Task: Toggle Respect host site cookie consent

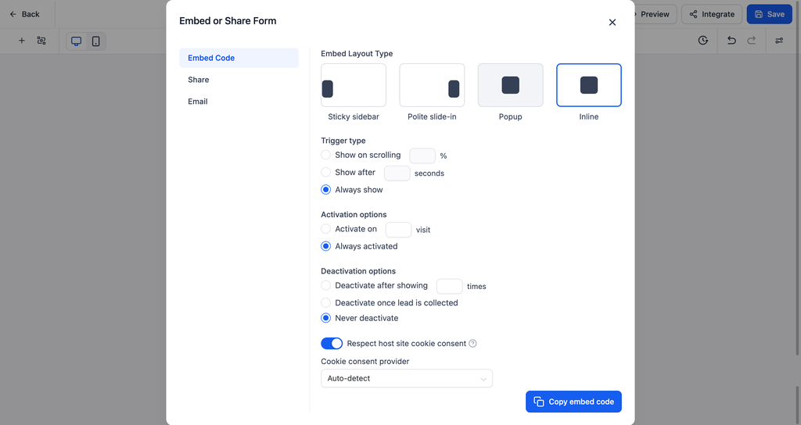Action: [x=332, y=344]
